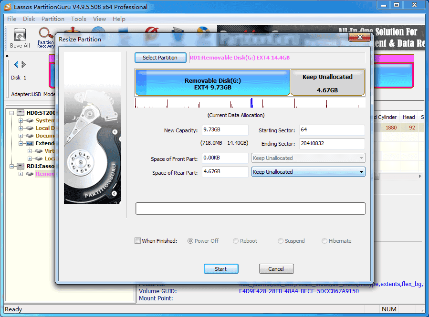Click the Ending Sector input field
Screen dimensions: 429x317
pos(332,143)
